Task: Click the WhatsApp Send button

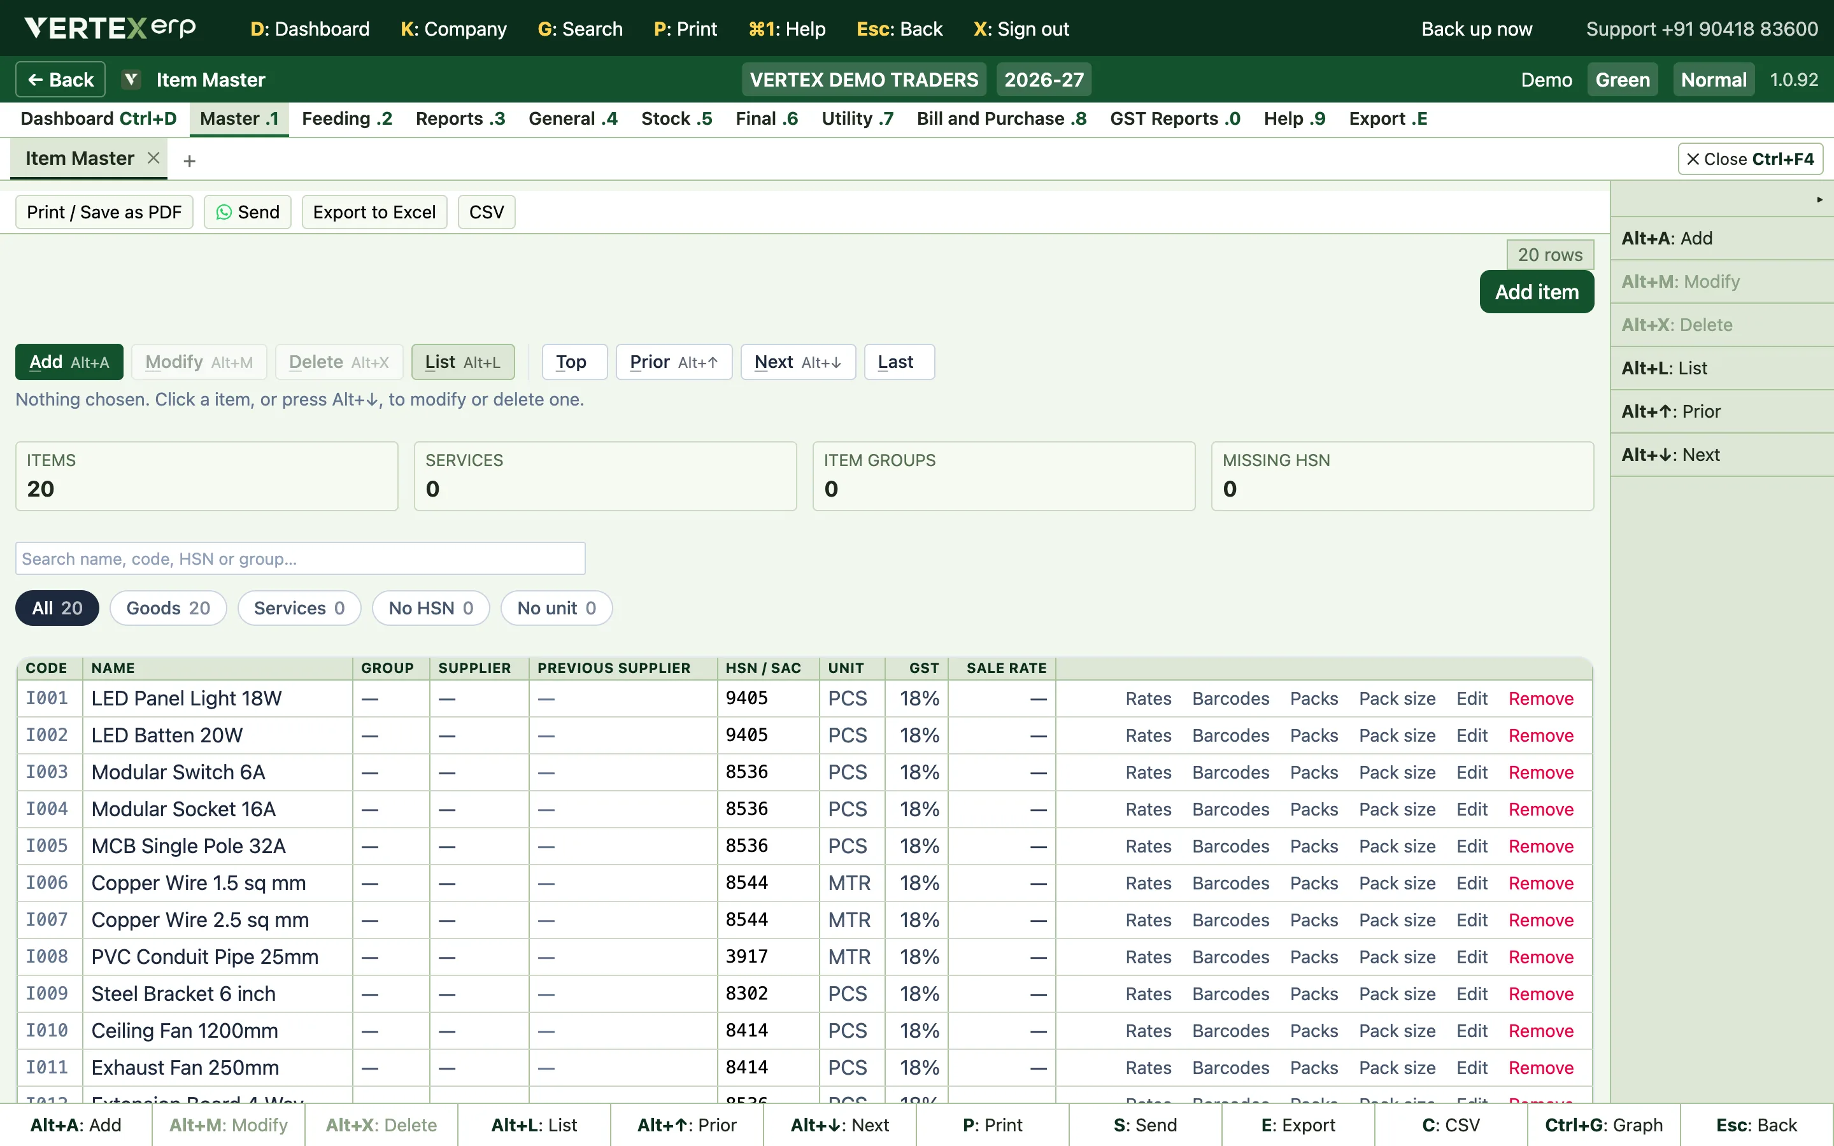Action: click(247, 212)
